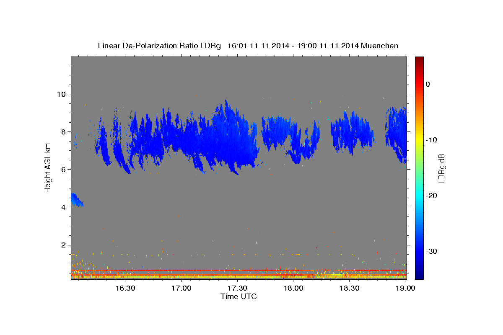Click the colorbar tick value 0
Image resolution: width=503 pixels, height=335 pixels.
tap(428, 84)
